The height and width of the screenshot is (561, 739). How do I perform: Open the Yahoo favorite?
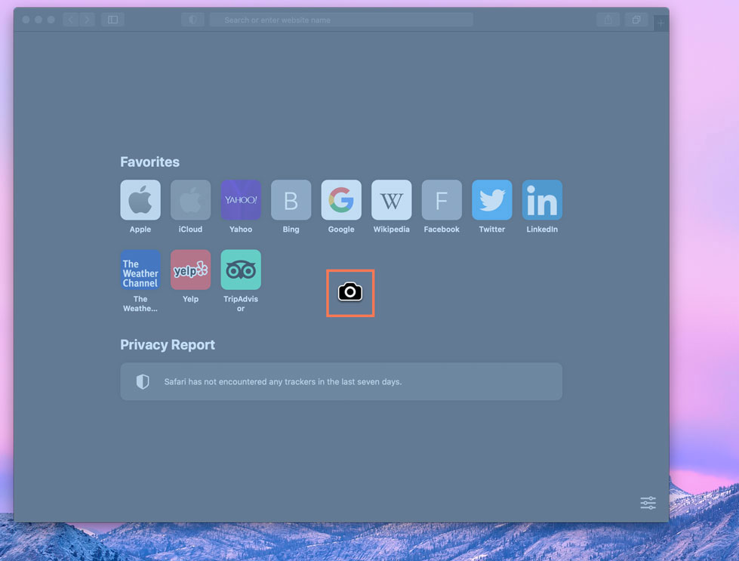tap(240, 199)
